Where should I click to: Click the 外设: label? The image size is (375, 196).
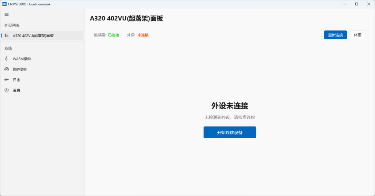point(131,35)
